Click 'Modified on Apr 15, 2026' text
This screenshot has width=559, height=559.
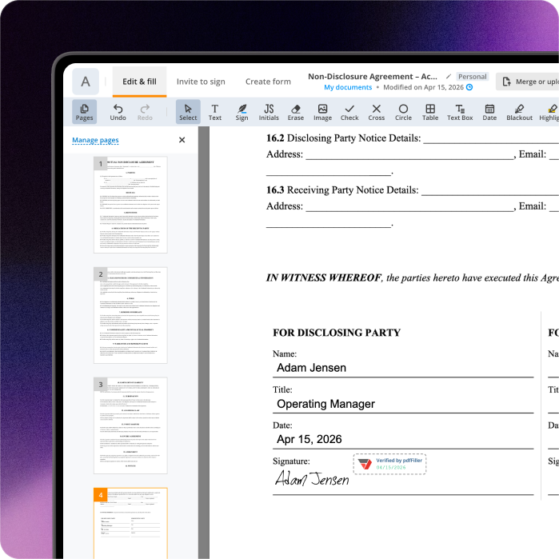point(423,87)
